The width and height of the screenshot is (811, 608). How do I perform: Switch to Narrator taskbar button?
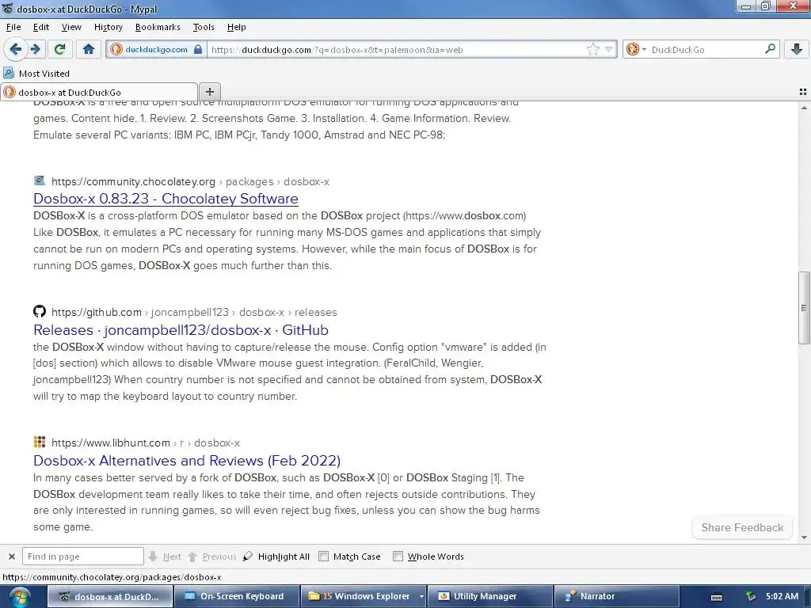click(x=616, y=596)
